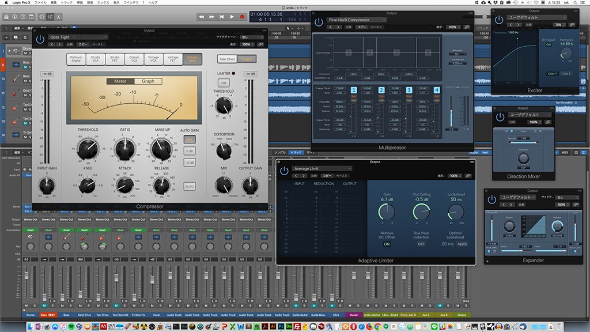Toggle Remove DC Offset ON switch
The image size is (590, 332).
point(387,244)
